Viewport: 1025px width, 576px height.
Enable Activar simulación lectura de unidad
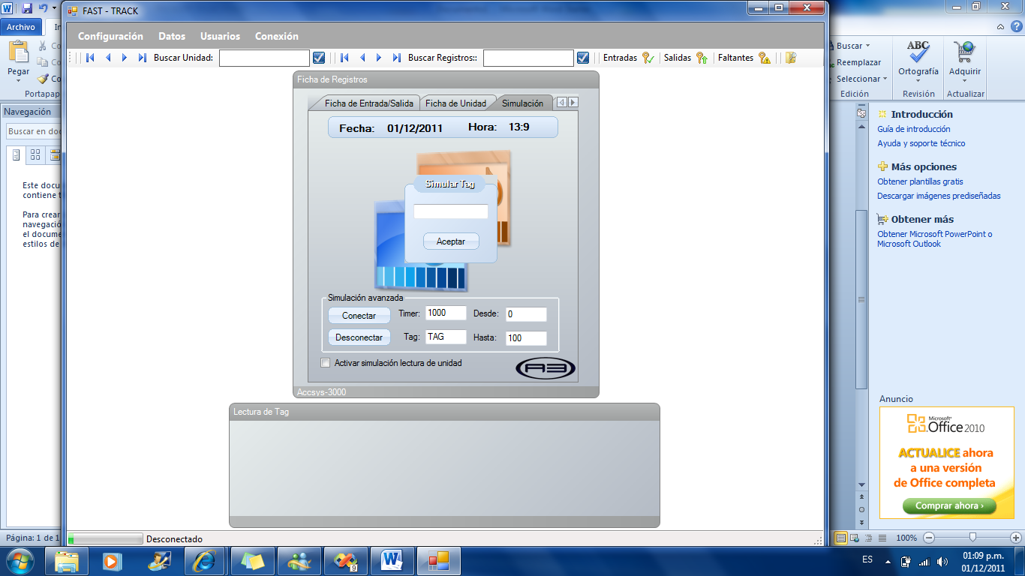pyautogui.click(x=326, y=363)
